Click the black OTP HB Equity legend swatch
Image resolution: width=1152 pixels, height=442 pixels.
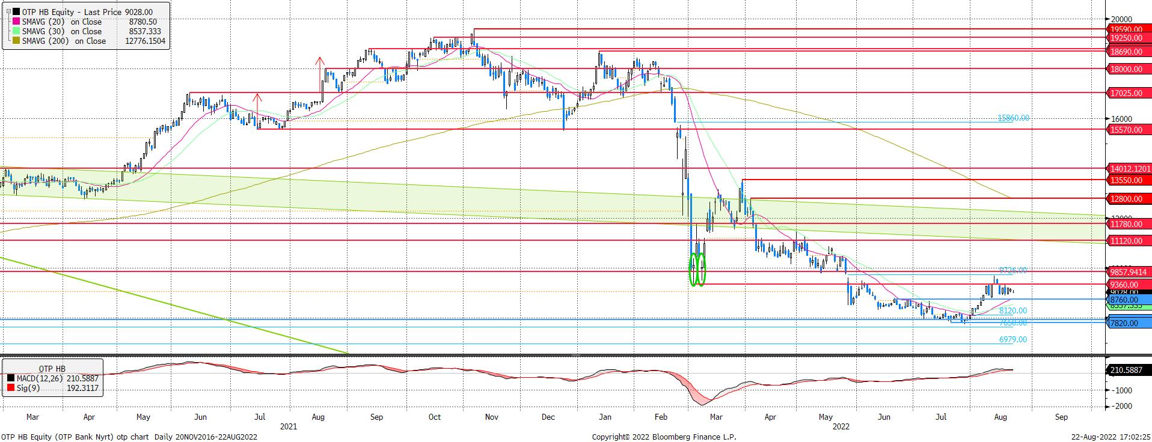16,12
